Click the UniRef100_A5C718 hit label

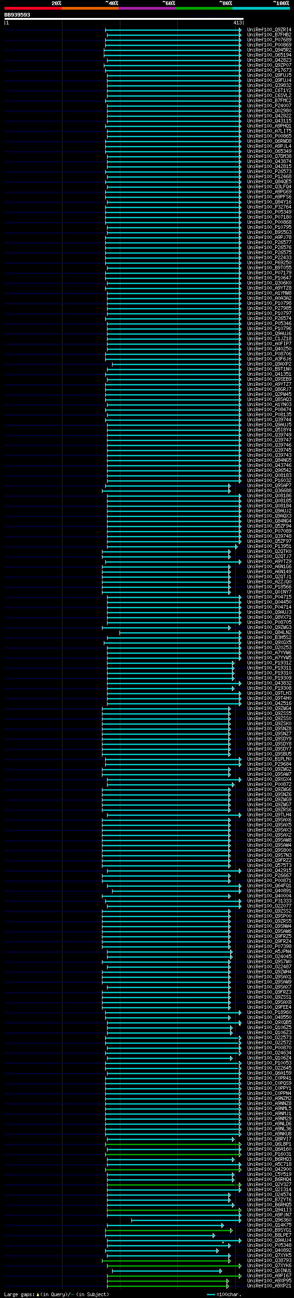click(x=269, y=1164)
